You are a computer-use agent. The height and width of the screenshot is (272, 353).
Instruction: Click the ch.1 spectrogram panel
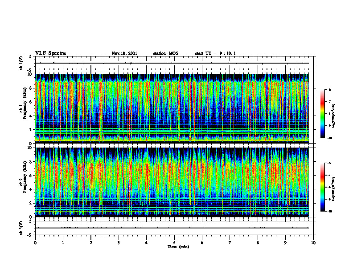coord(172,108)
